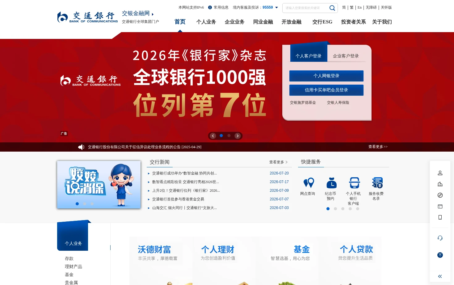454x285 pixels.
Task: Select the first banner carousel dot
Action: [x=221, y=136]
